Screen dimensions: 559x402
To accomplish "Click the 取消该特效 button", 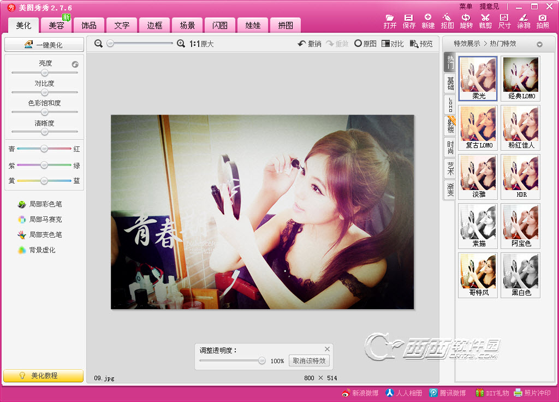I will [x=309, y=360].
